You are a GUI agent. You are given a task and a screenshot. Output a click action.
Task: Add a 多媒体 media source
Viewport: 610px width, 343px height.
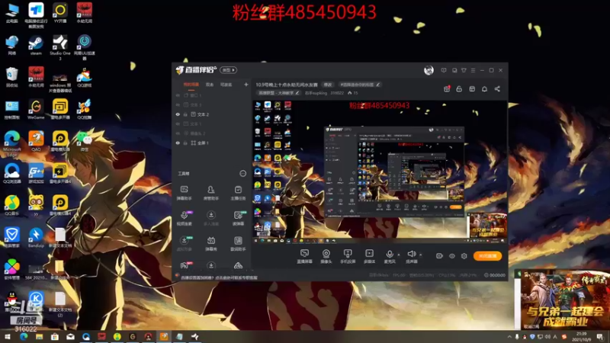point(369,257)
